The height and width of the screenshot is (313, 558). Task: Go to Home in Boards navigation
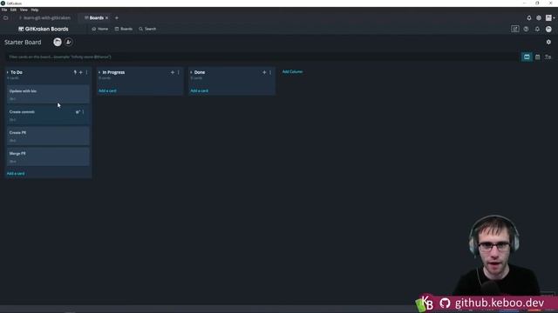(100, 29)
